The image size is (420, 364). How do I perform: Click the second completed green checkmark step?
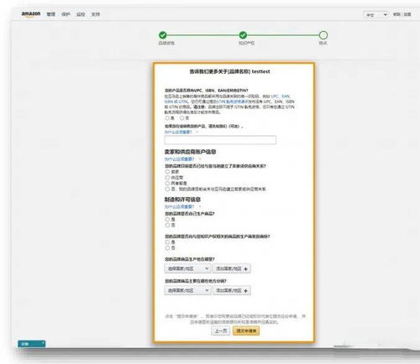pyautogui.click(x=243, y=35)
